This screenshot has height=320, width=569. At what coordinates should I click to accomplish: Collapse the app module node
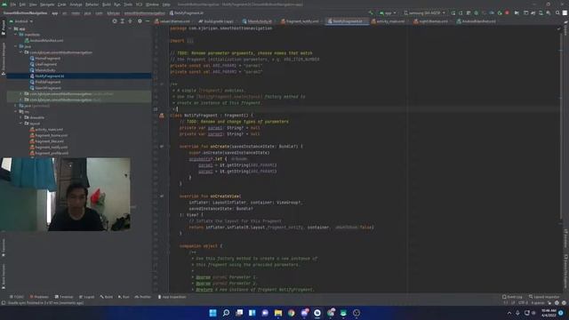coord(11,28)
